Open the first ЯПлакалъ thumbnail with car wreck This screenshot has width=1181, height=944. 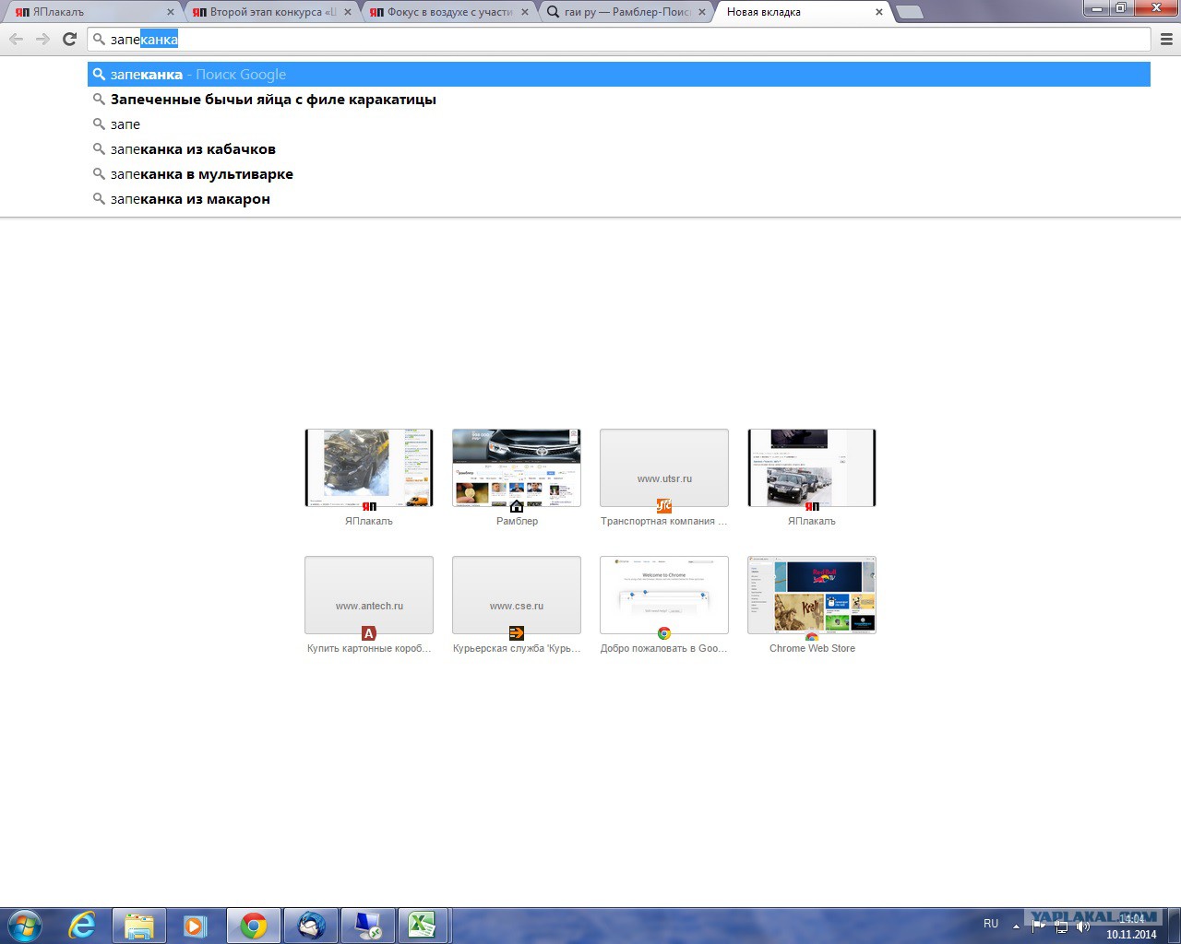[369, 467]
